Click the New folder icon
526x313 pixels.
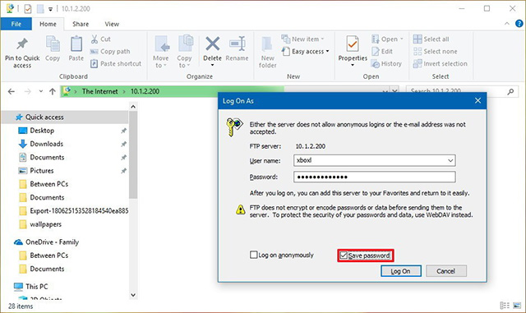[x=267, y=44]
